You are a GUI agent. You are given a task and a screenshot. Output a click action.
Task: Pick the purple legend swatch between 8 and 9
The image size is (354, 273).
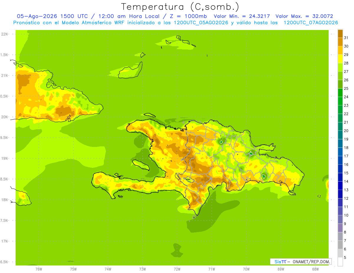(340, 228)
